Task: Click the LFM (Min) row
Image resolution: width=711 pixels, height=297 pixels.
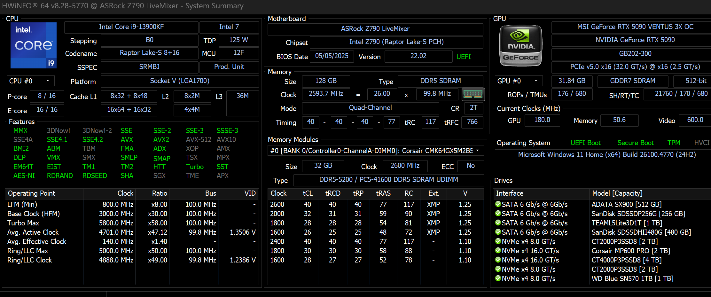Action: [131, 204]
